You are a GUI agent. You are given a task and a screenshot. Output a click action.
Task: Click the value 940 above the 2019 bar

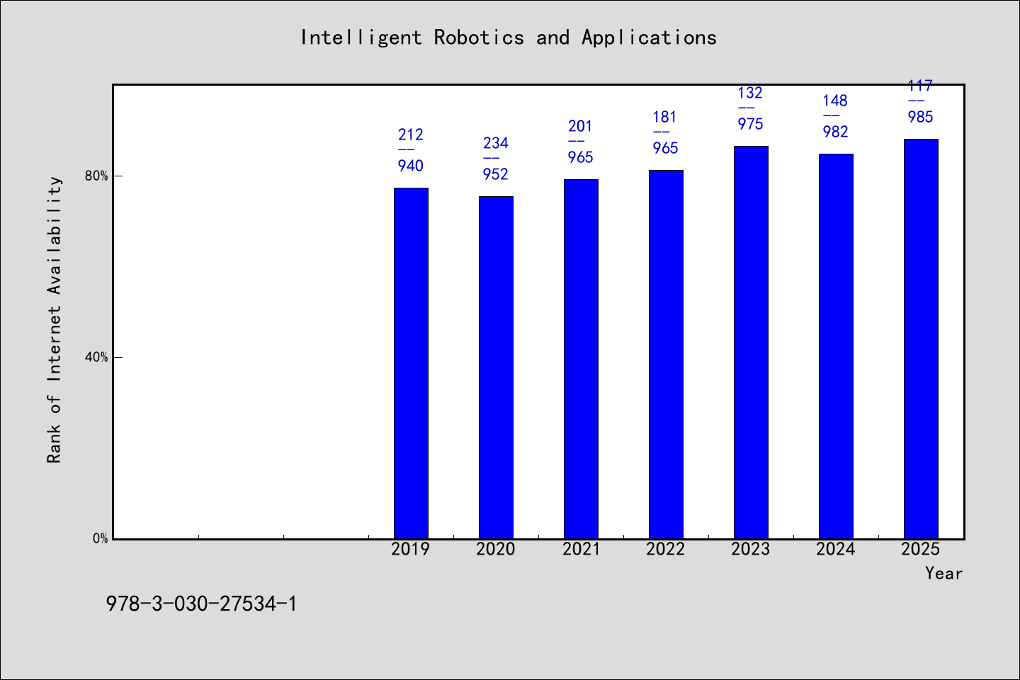pyautogui.click(x=411, y=166)
